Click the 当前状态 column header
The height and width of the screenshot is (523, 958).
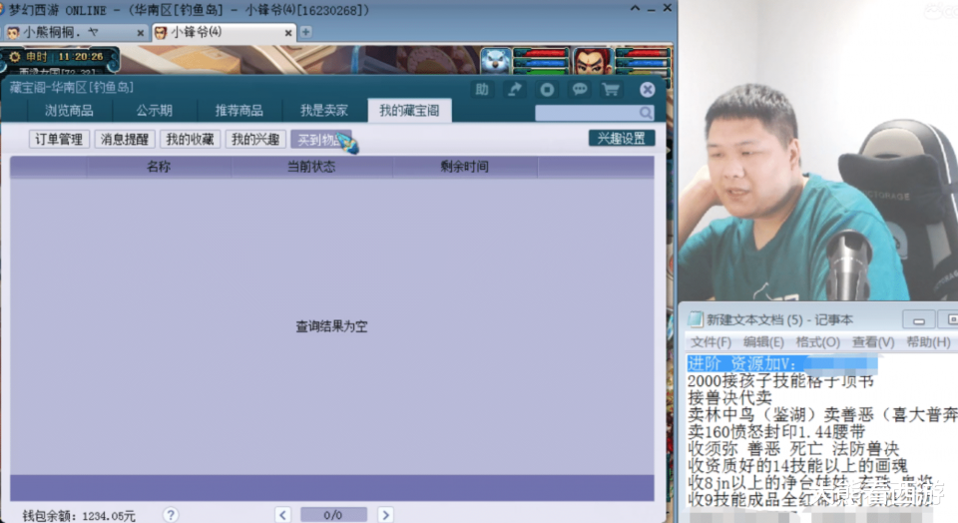click(311, 167)
